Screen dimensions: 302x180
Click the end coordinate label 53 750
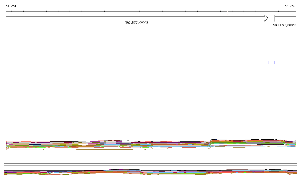(290, 6)
